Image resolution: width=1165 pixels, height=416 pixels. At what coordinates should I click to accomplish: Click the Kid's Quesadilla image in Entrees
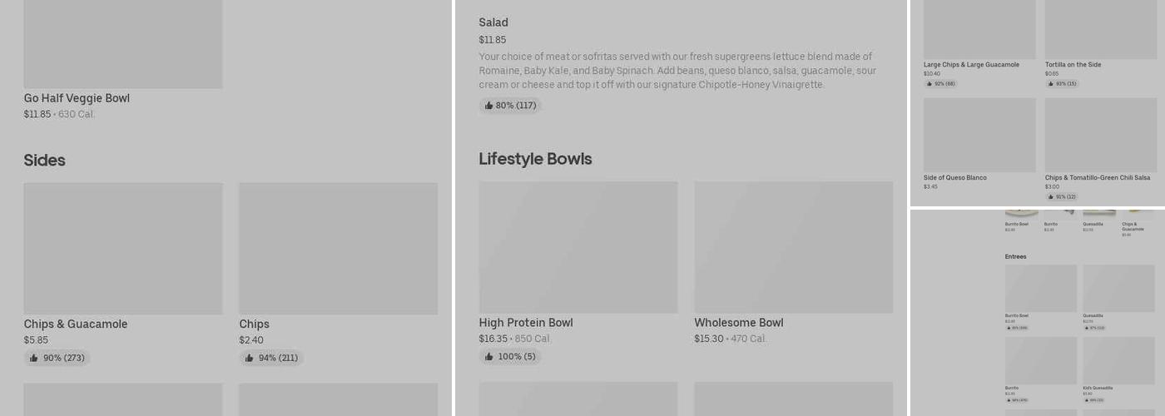tap(1118, 360)
